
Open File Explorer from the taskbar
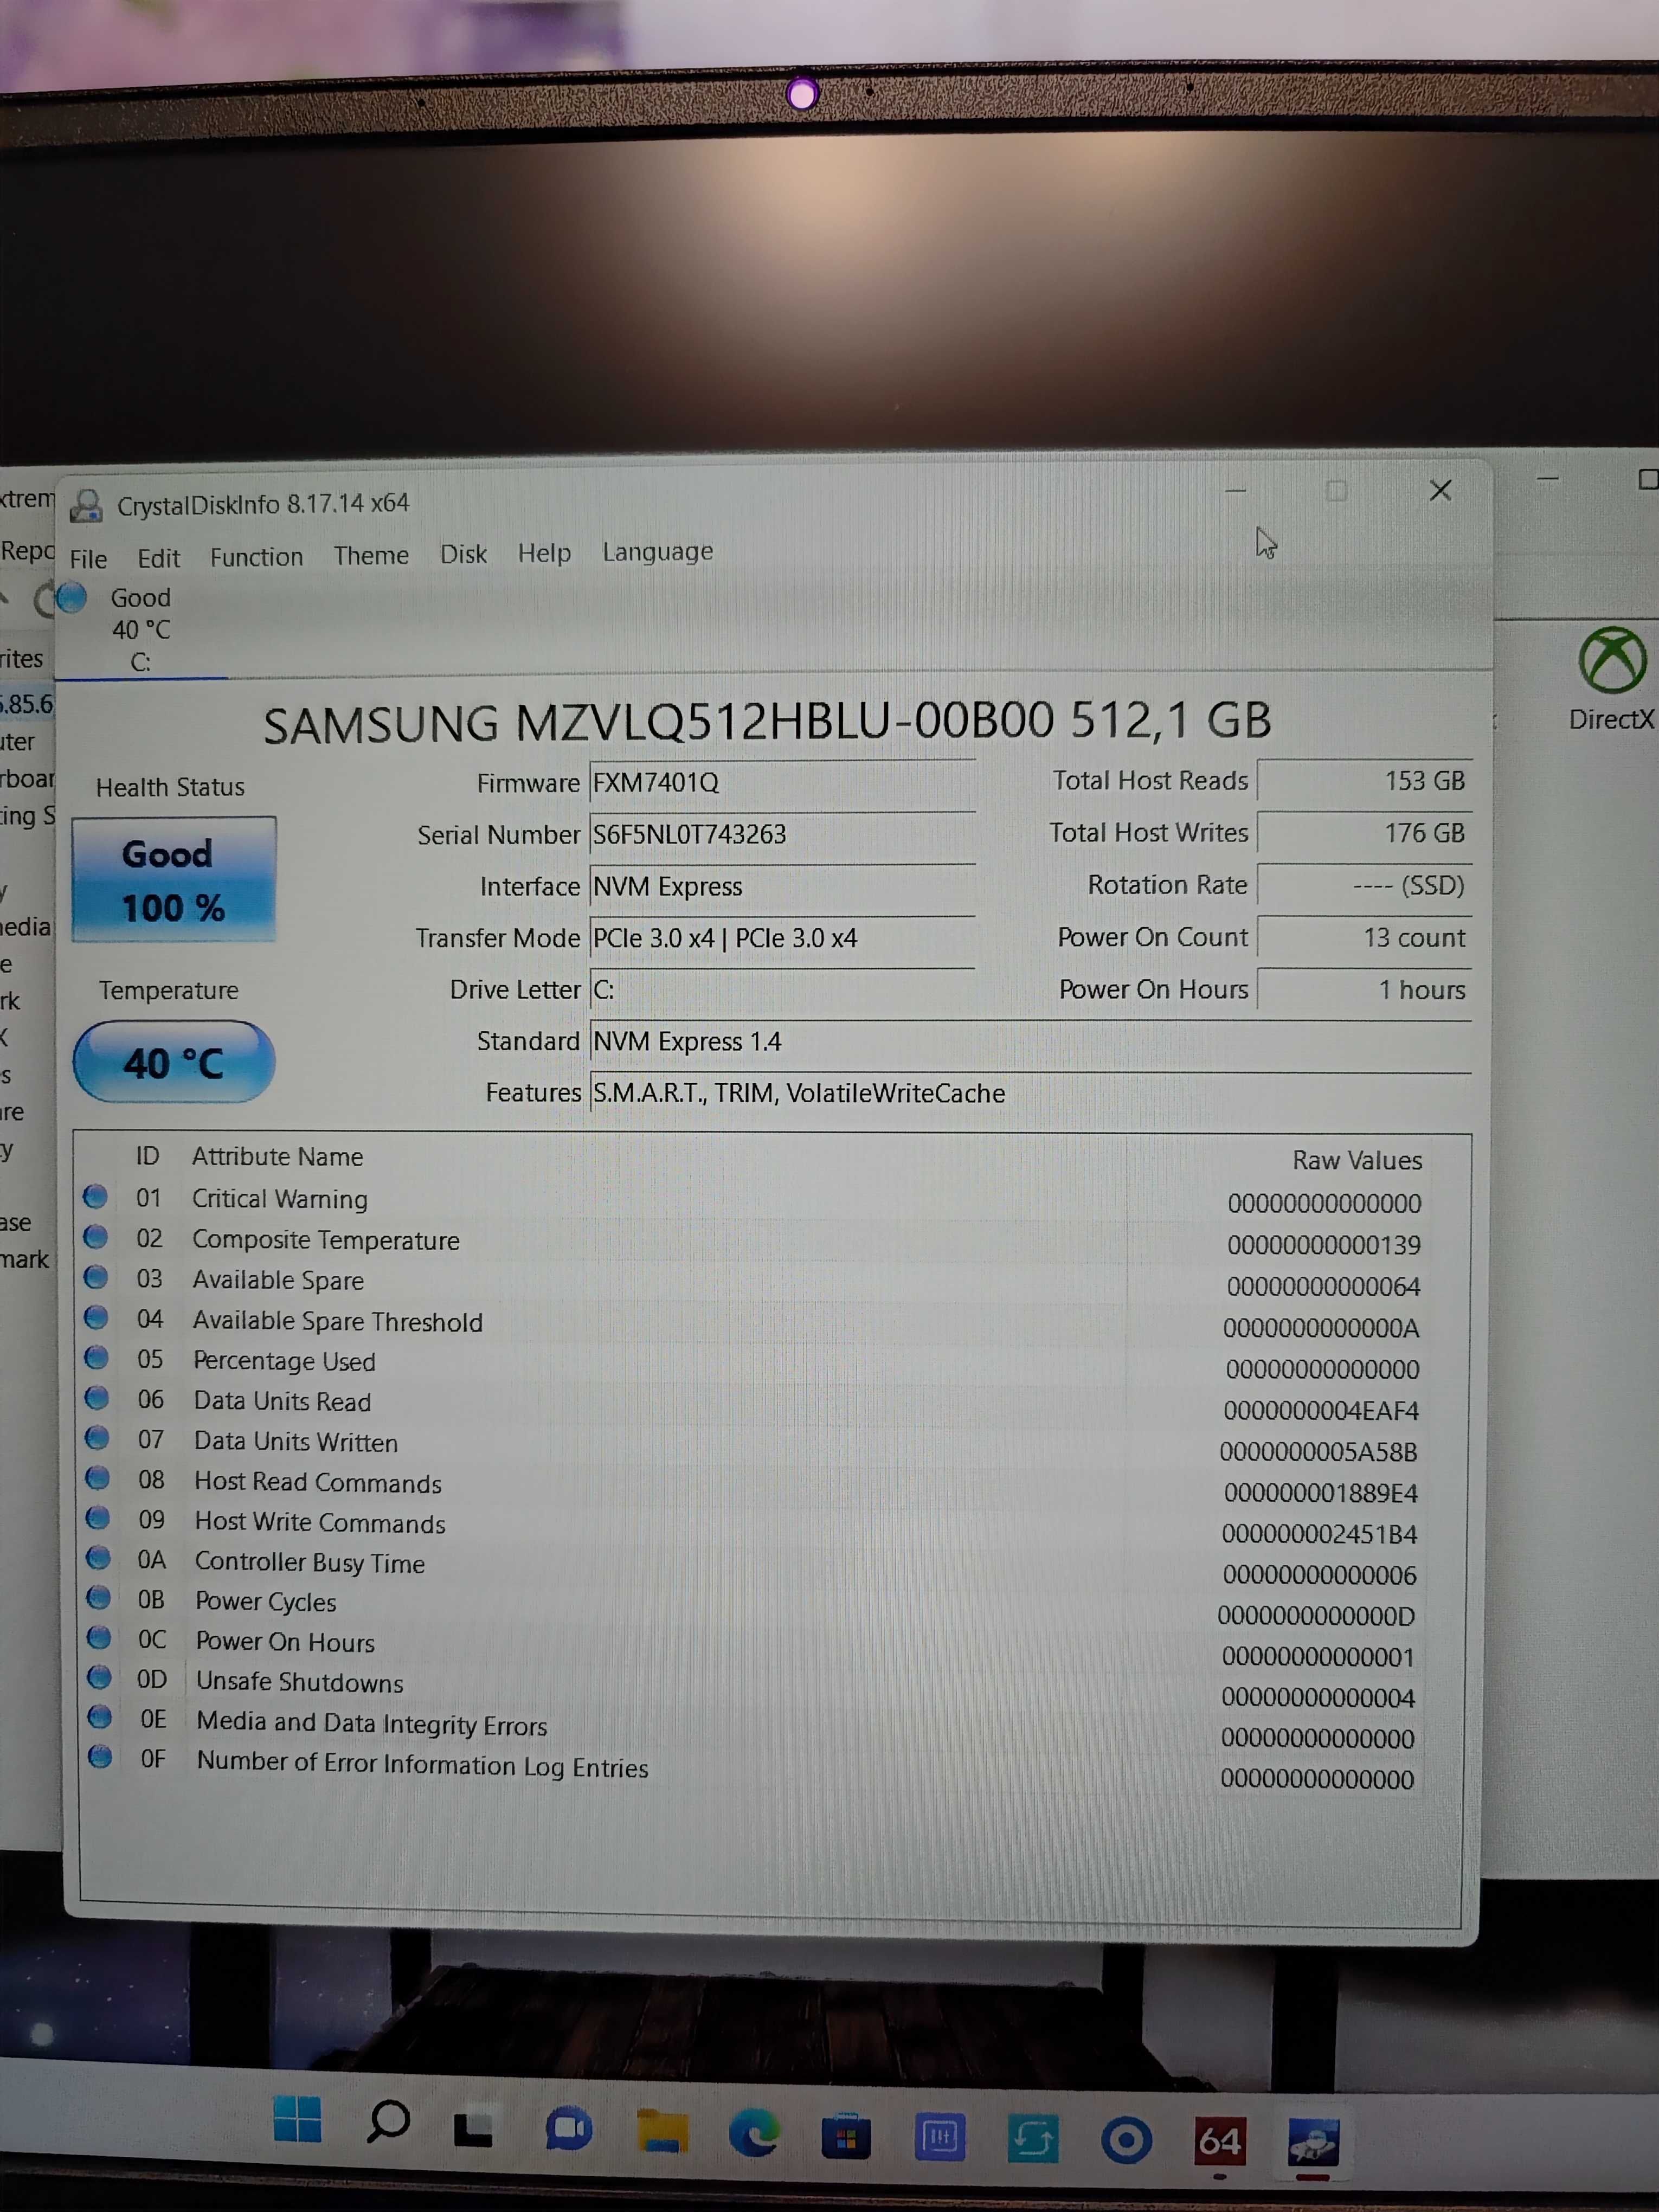[663, 2132]
